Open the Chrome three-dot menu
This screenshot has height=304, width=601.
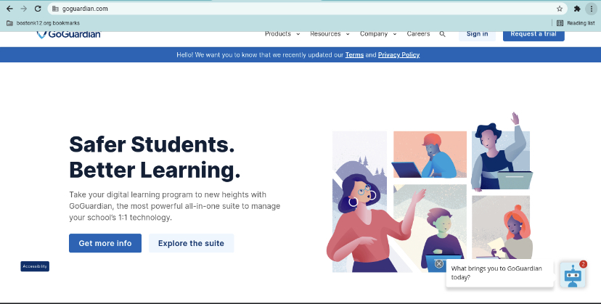pos(592,9)
